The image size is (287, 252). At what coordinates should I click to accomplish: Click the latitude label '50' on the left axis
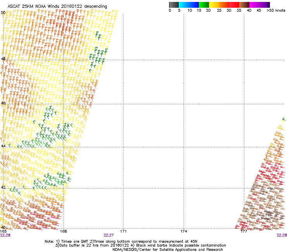tap(3, 13)
